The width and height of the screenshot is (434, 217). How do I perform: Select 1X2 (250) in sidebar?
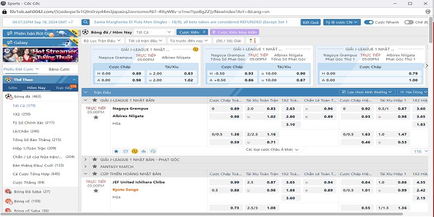click(x=22, y=114)
